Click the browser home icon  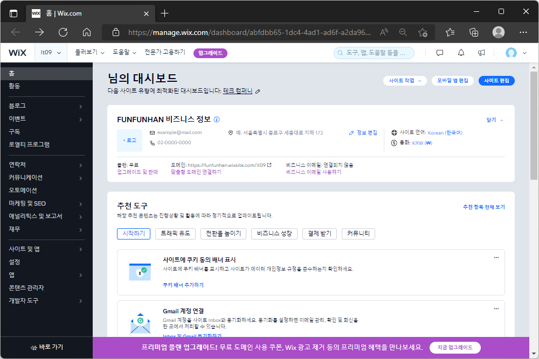(x=87, y=32)
